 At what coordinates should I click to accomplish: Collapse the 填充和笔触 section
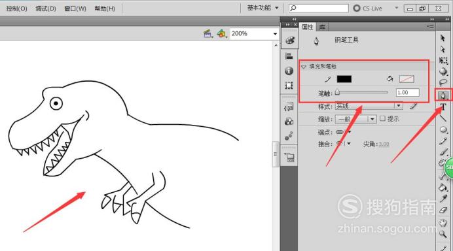coord(303,67)
